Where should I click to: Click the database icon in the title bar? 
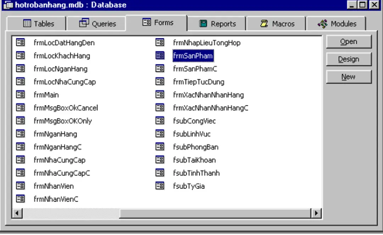[x=8, y=5]
